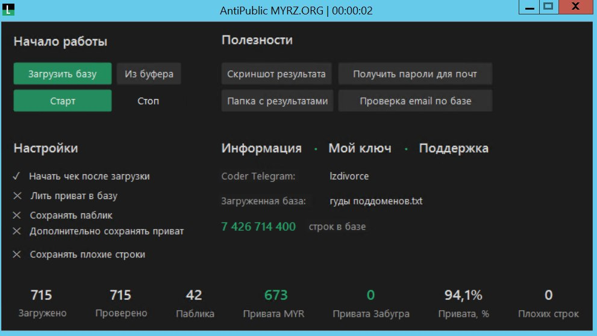Open Папка с результатами
Viewport: 597px width, 336px height.
[277, 101]
